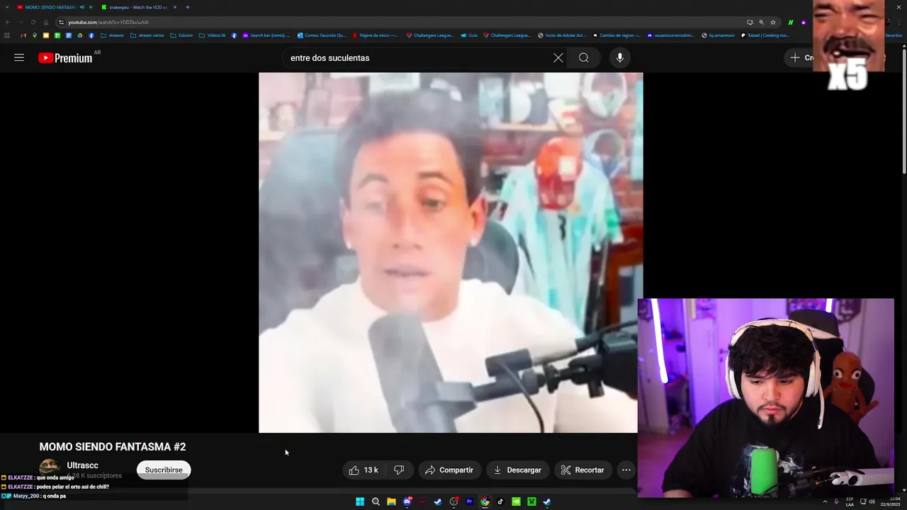Image resolution: width=907 pixels, height=510 pixels.
Task: Subscribe to Ultrascc with Suscribirse
Action: (164, 470)
